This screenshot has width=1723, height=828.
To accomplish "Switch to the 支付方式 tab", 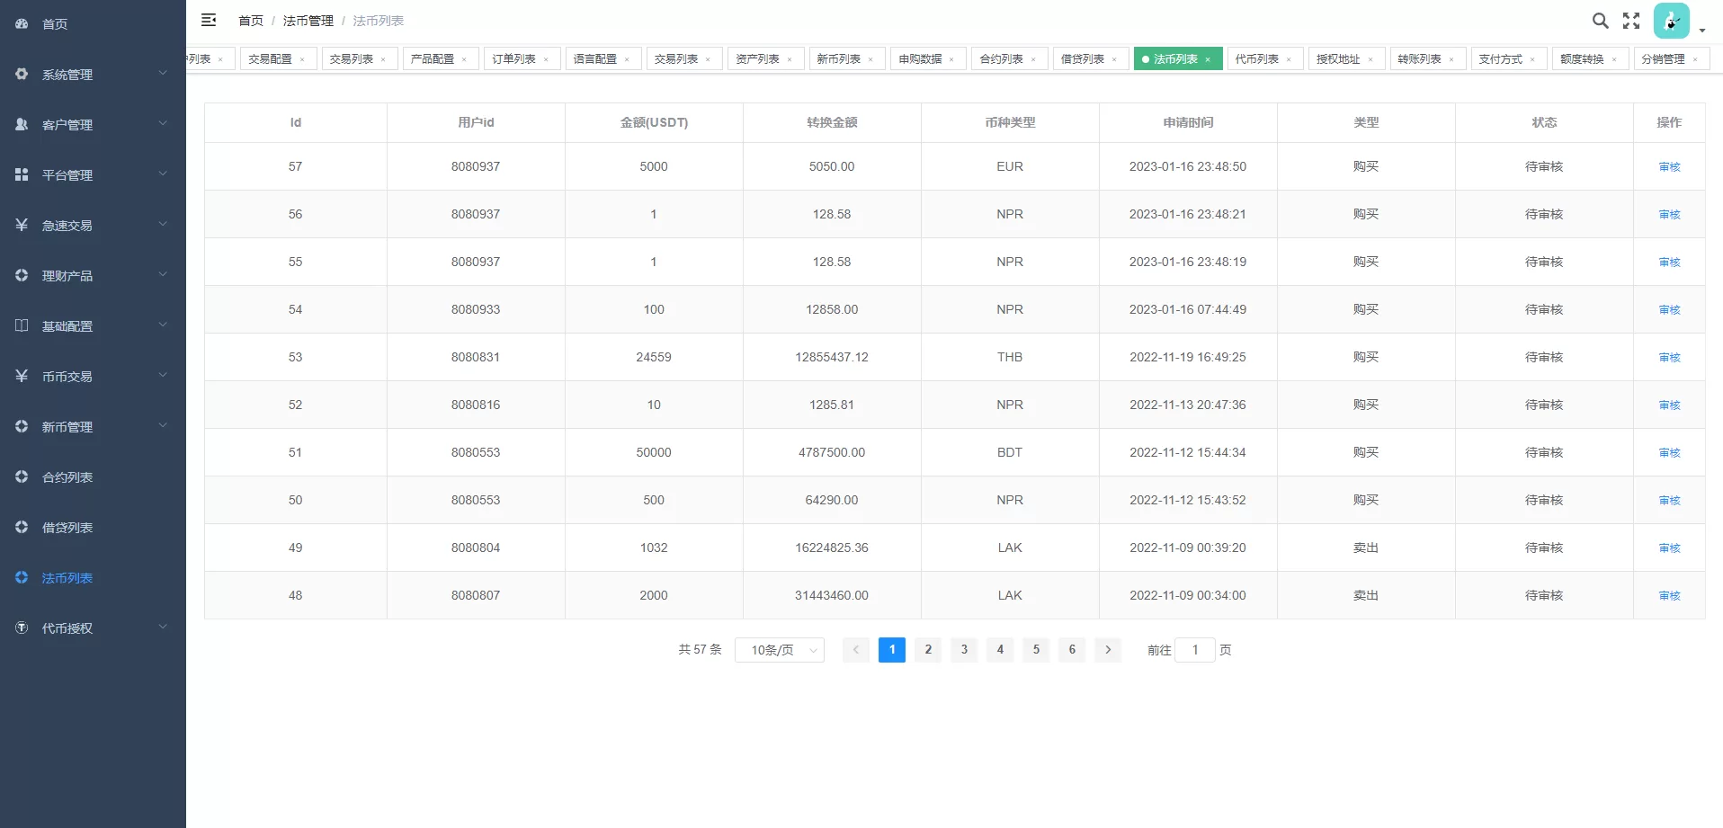I will (x=1500, y=59).
